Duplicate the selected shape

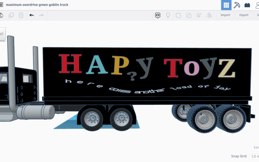[11, 15]
